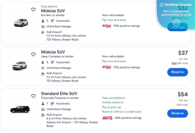
Task: Click the Dollar logo in Jeep Compass listing
Action: point(107,67)
